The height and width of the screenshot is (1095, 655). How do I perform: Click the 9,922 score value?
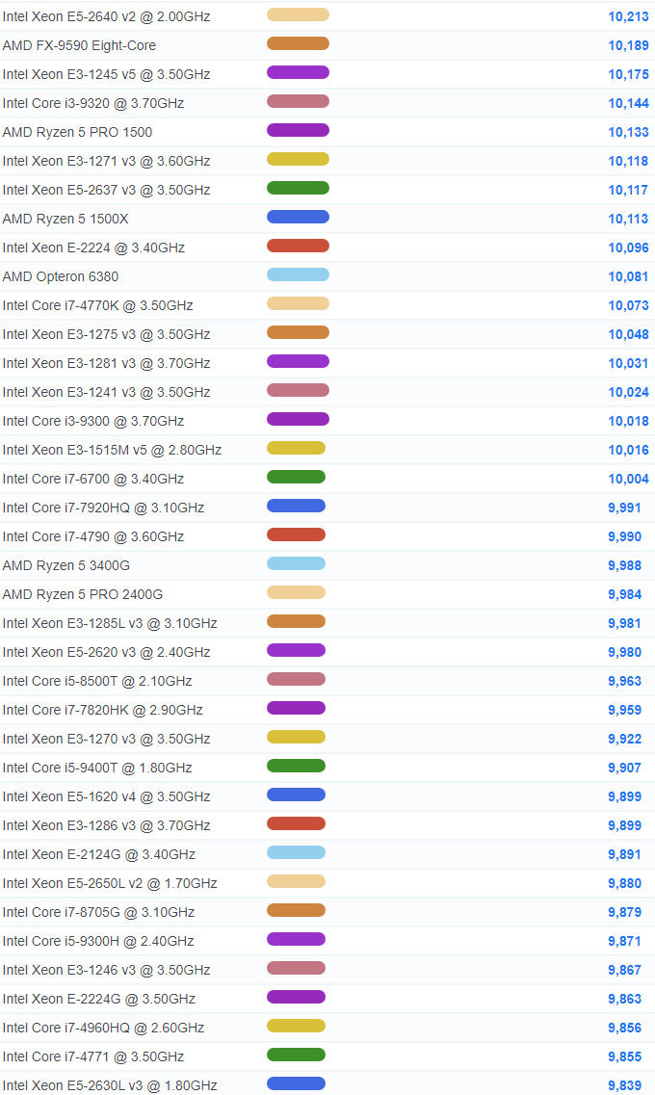624,739
